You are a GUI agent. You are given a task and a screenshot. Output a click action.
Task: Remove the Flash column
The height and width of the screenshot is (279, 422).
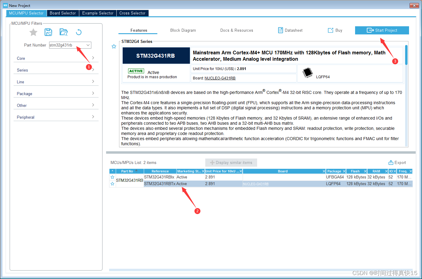pos(365,171)
